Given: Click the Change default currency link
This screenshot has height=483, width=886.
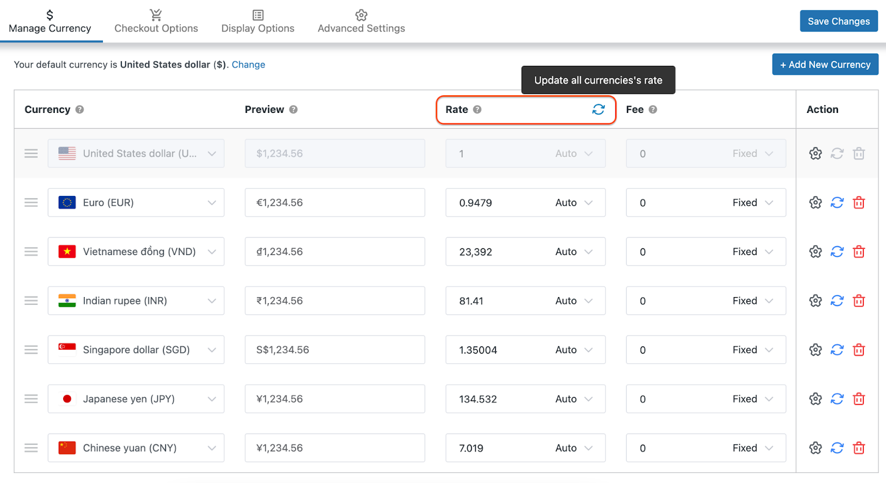Looking at the screenshot, I should (248, 65).
